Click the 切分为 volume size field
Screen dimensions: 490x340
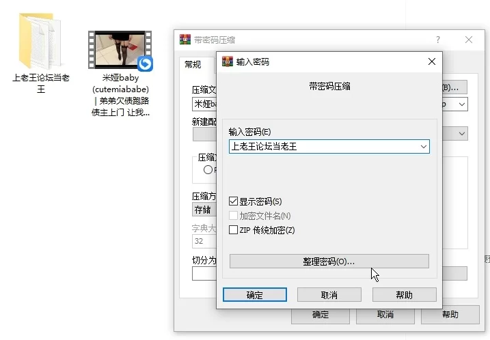tap(204, 274)
